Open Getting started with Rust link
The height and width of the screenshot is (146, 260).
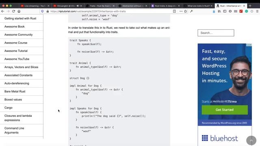20,18
